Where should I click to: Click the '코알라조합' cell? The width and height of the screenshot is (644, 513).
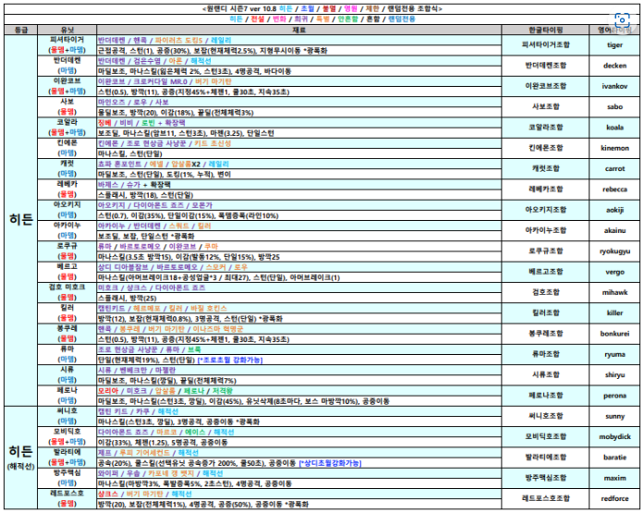pyautogui.click(x=545, y=128)
